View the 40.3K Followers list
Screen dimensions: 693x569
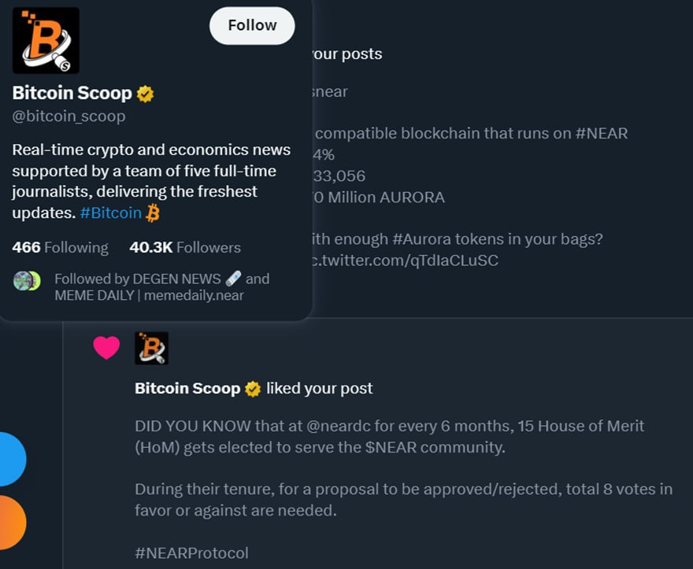tap(185, 247)
